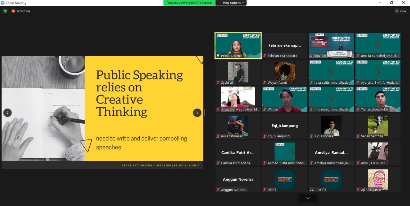Click the pin icon on Prima Alvernia
Image resolution: width=410 pixels, height=206 pixels.
(218, 56)
